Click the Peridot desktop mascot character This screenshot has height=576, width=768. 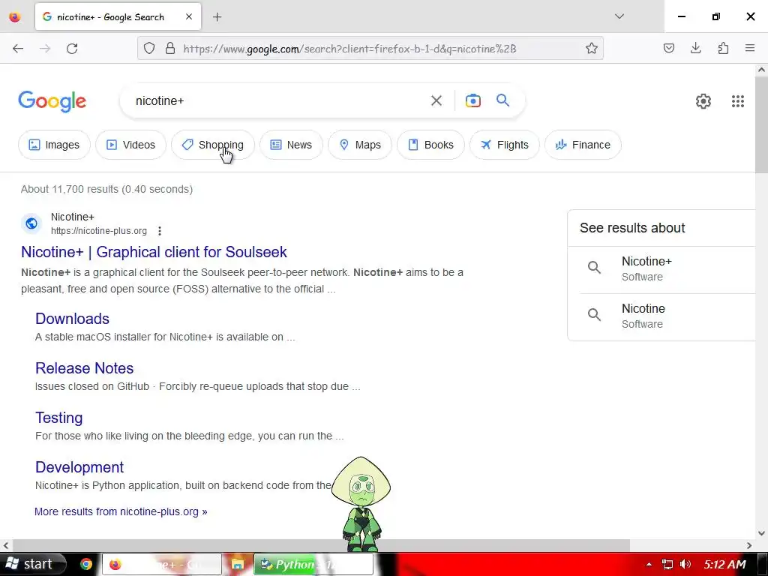361,503
